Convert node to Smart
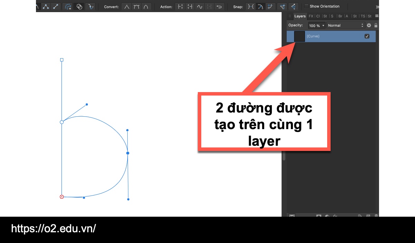Image resolution: width=415 pixels, height=243 pixels. click(146, 7)
